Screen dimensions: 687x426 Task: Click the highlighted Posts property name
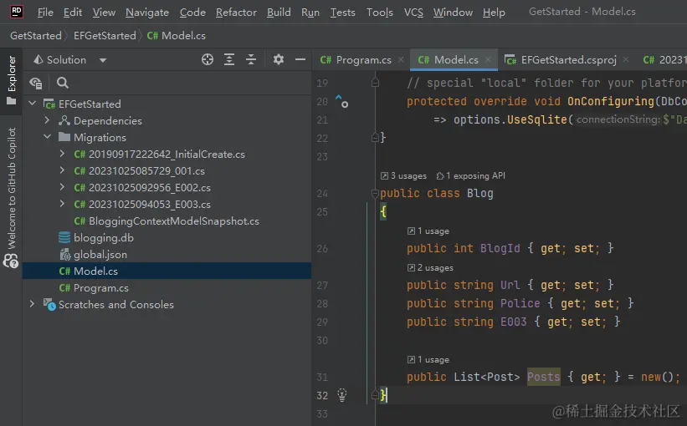[x=543, y=377]
